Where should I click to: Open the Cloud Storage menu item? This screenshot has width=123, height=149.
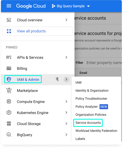coord(29,124)
